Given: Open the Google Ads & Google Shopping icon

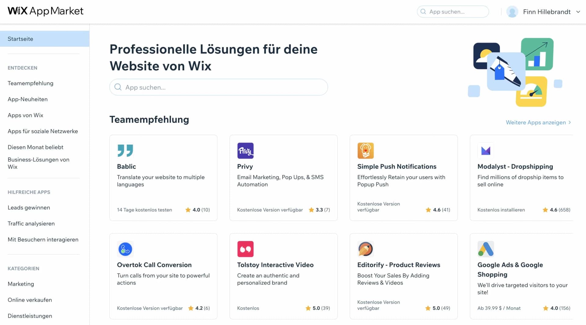Looking at the screenshot, I should tap(485, 249).
